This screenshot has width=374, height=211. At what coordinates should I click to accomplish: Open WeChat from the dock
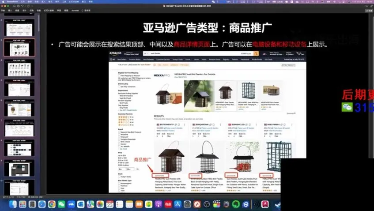tap(61, 204)
